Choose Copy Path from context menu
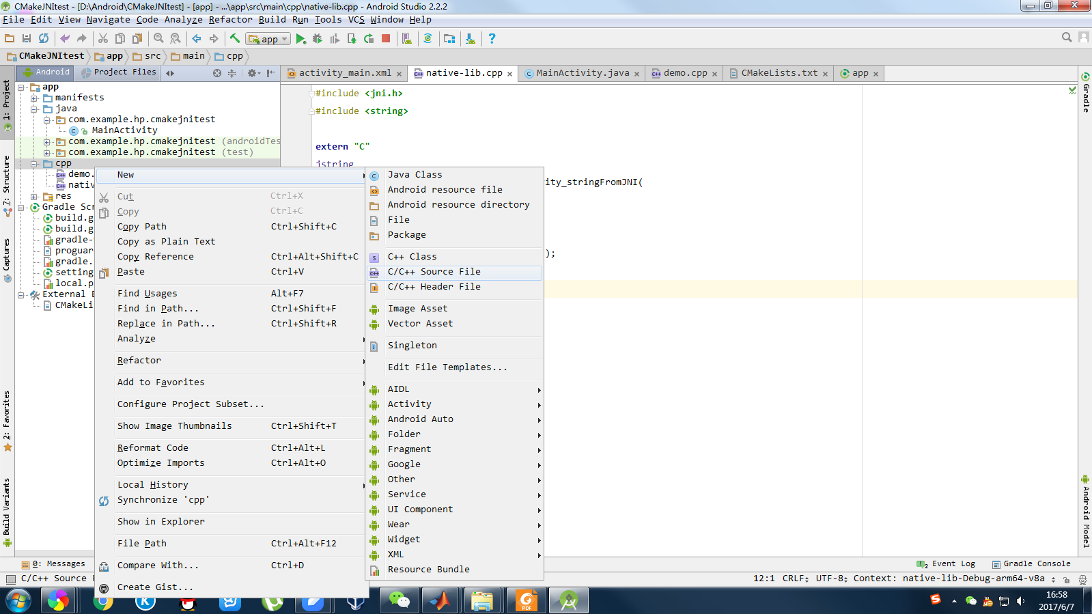Screen dimensions: 1092x614 [231, 227]
